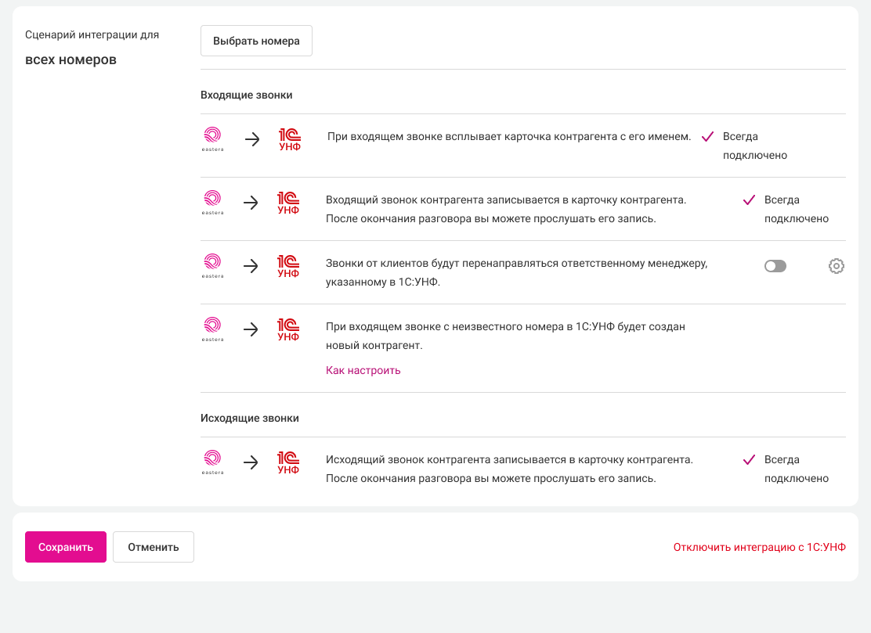871x633 pixels.
Task: Open settings gear for manager call forwarding
Action: 836,266
